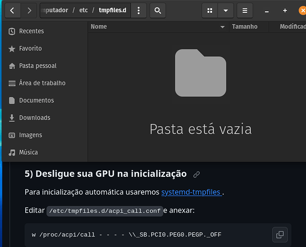This screenshot has height=247, width=306.
Task: Open the file search
Action: coord(158,10)
